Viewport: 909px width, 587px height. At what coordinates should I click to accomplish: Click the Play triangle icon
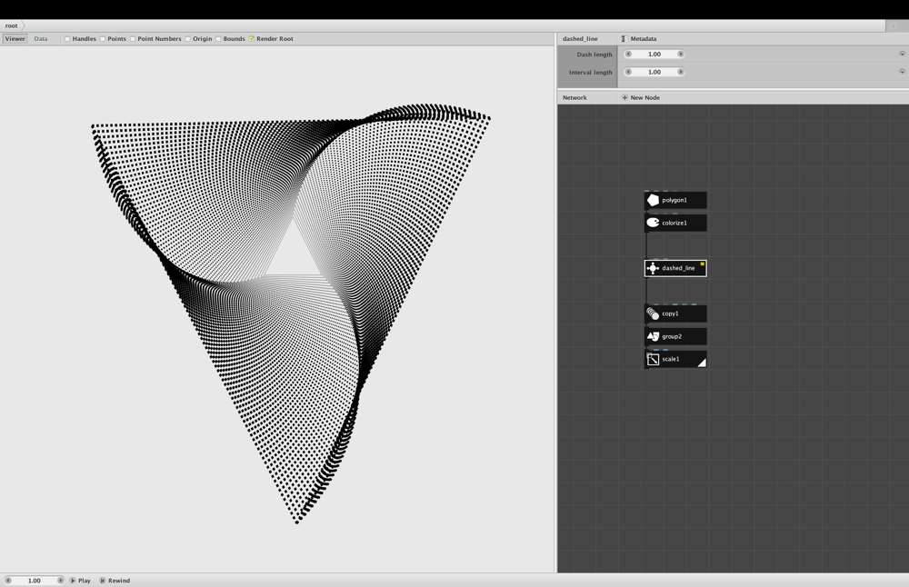(x=73, y=580)
